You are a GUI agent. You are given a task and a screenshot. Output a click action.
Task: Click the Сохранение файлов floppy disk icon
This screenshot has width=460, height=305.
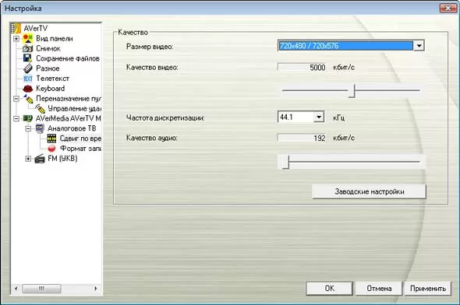click(x=28, y=58)
